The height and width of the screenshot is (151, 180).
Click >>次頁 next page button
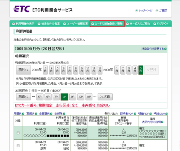tap(105, 97)
